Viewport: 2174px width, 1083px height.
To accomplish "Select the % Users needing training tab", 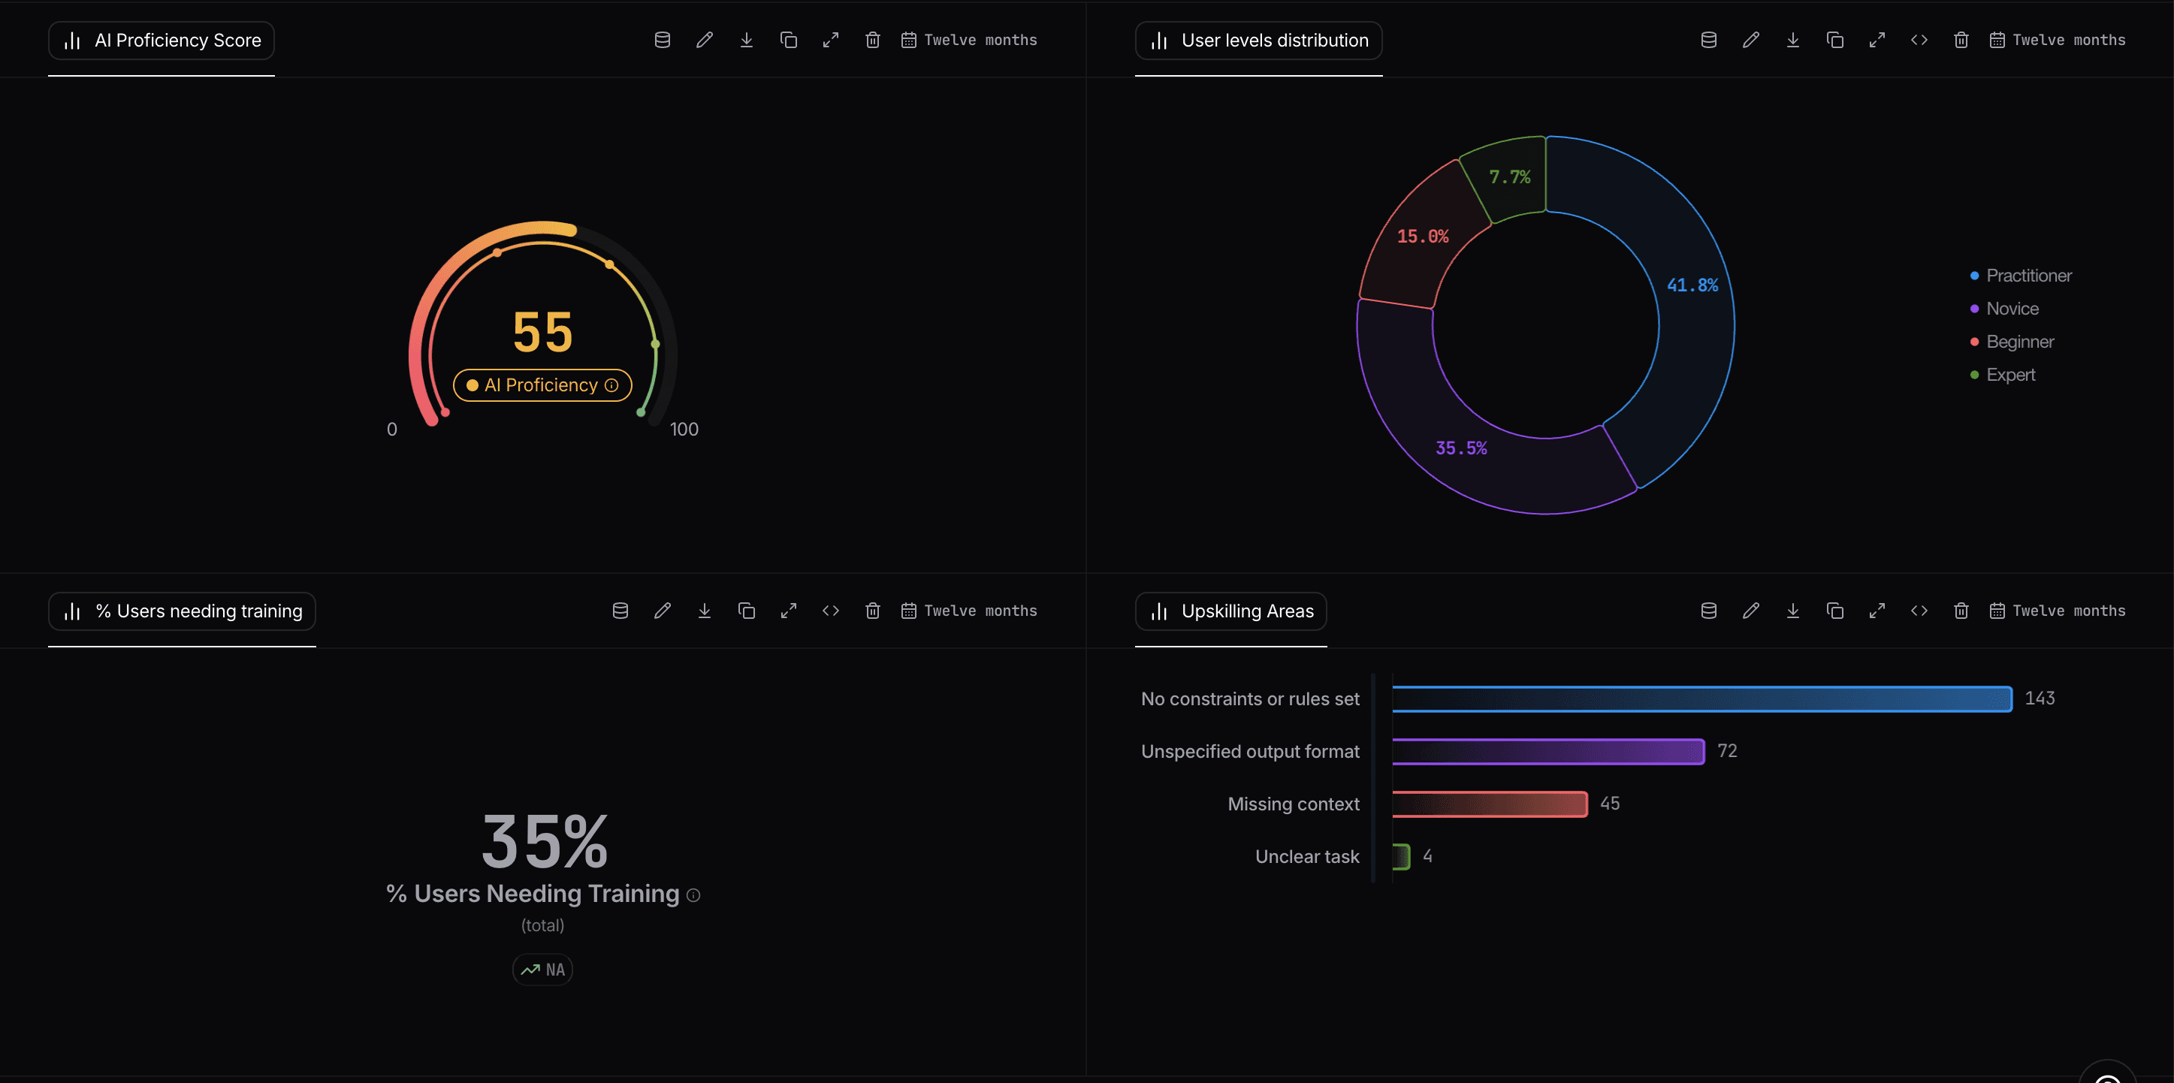I will [x=183, y=611].
